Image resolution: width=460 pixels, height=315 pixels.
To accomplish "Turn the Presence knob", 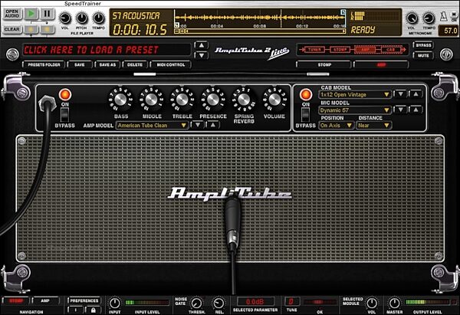I will 212,100.
